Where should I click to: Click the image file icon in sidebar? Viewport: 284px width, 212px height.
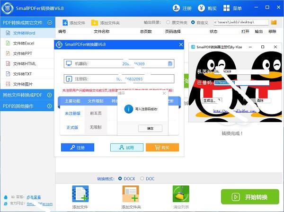click(8, 84)
